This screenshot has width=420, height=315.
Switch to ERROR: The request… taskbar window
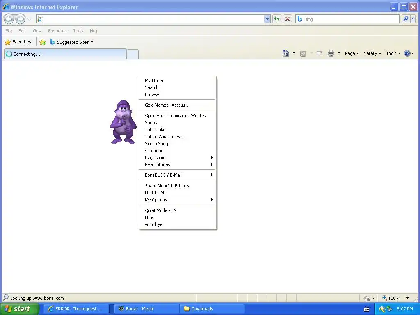click(76, 309)
